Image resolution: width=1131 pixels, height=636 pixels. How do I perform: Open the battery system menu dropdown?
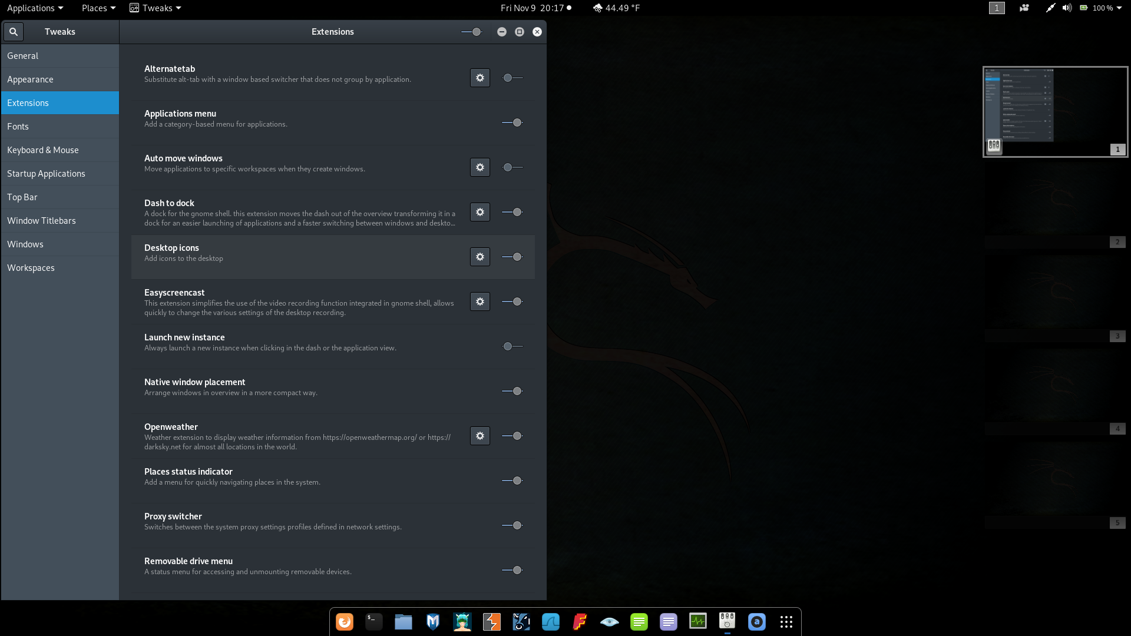[1101, 8]
